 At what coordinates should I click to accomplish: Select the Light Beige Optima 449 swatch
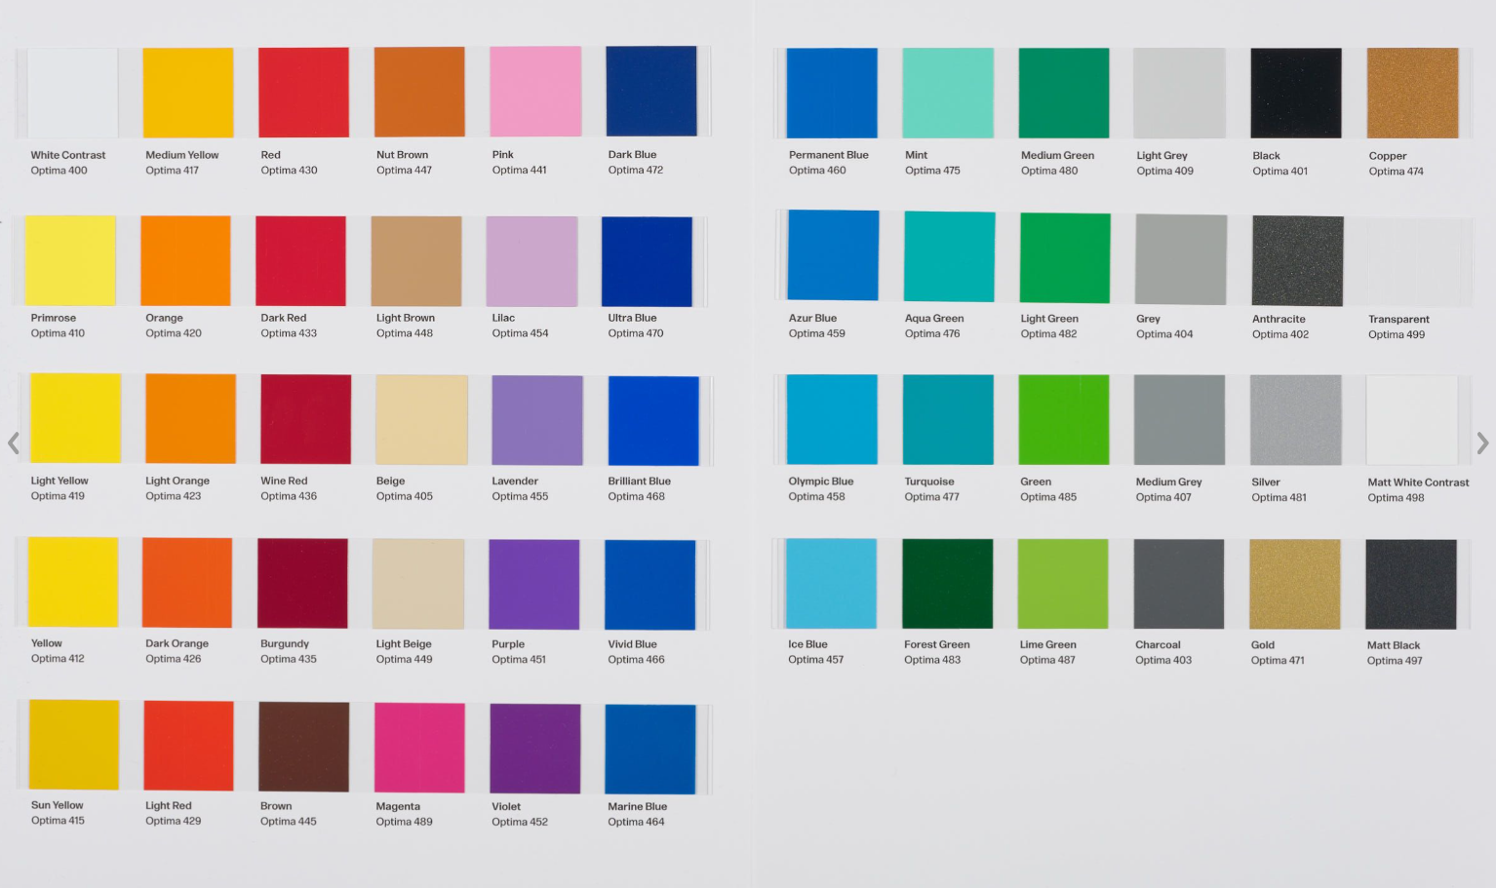coord(419,584)
